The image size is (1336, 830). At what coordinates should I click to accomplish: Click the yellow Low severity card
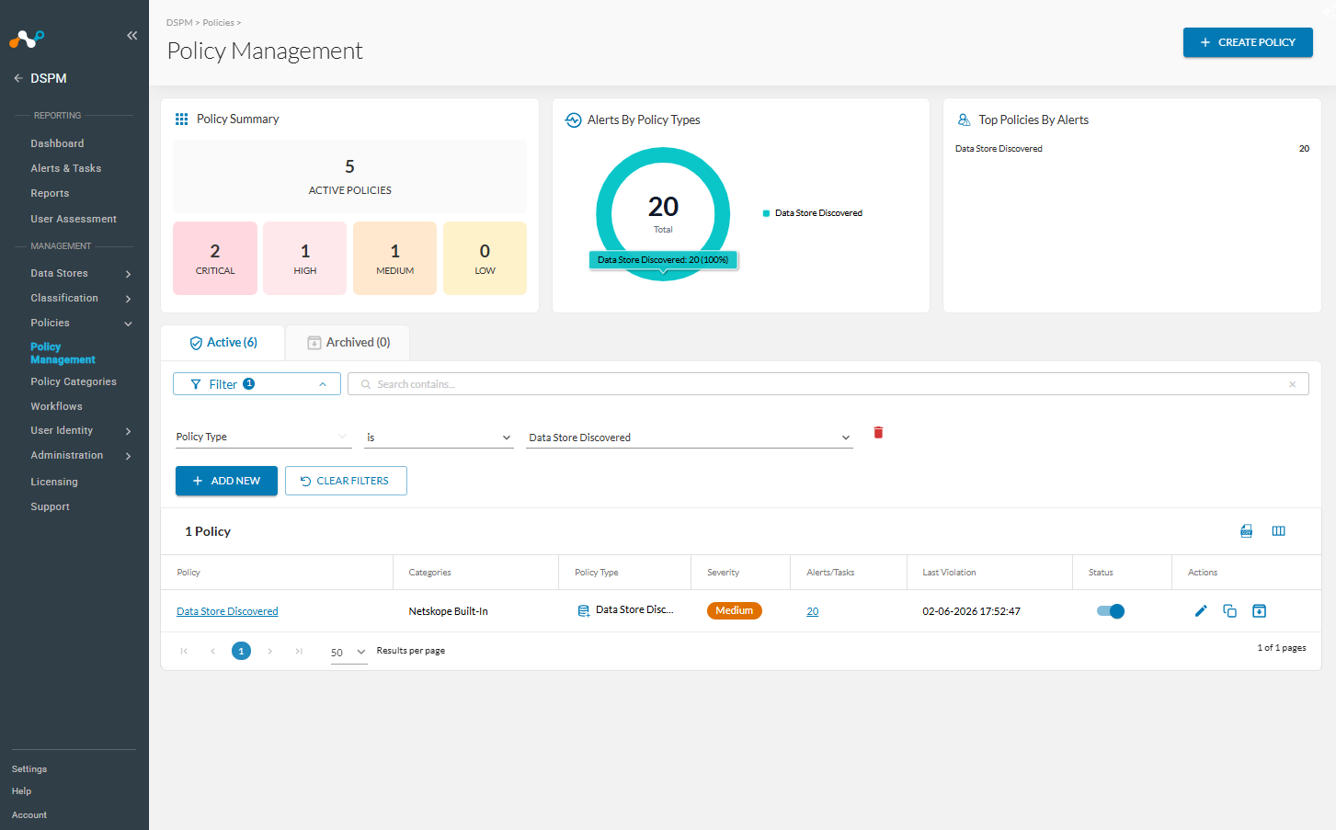(485, 258)
